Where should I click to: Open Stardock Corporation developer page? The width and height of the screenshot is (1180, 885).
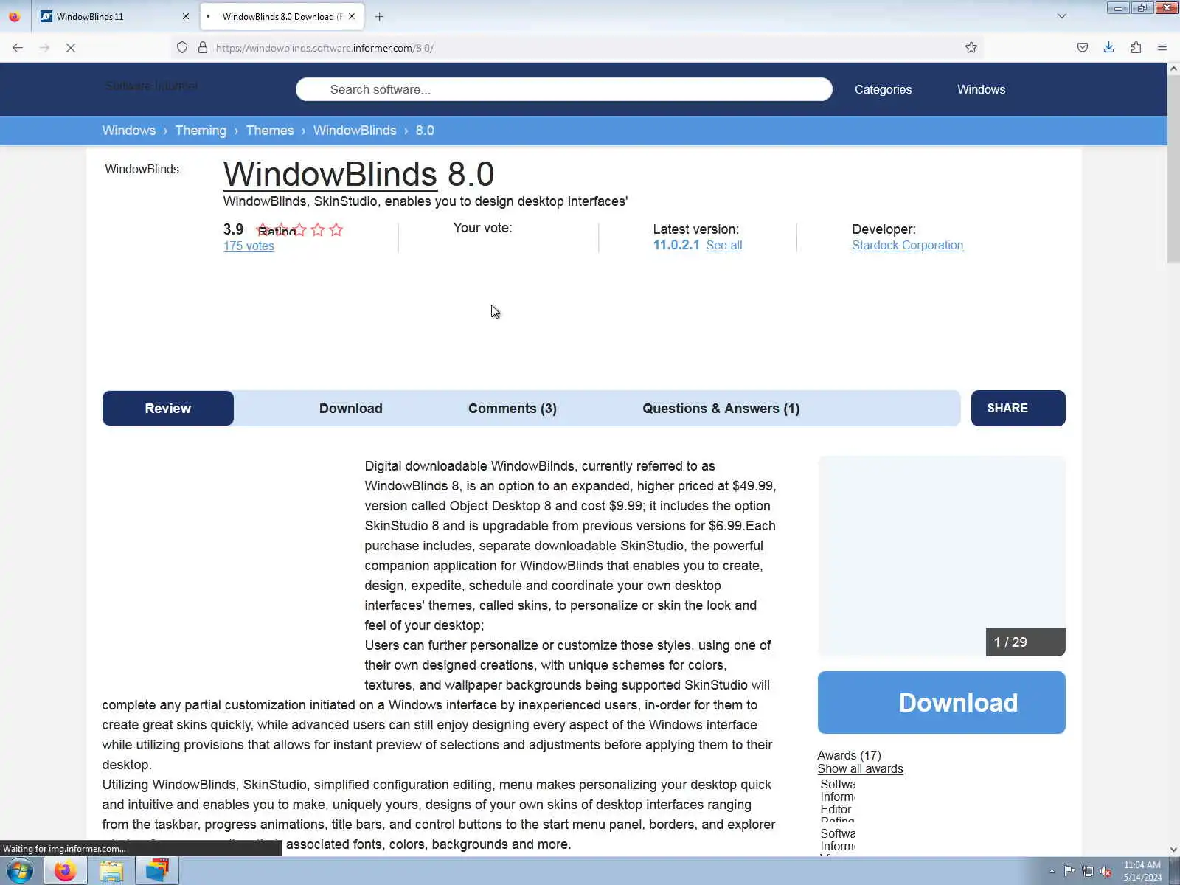point(907,245)
